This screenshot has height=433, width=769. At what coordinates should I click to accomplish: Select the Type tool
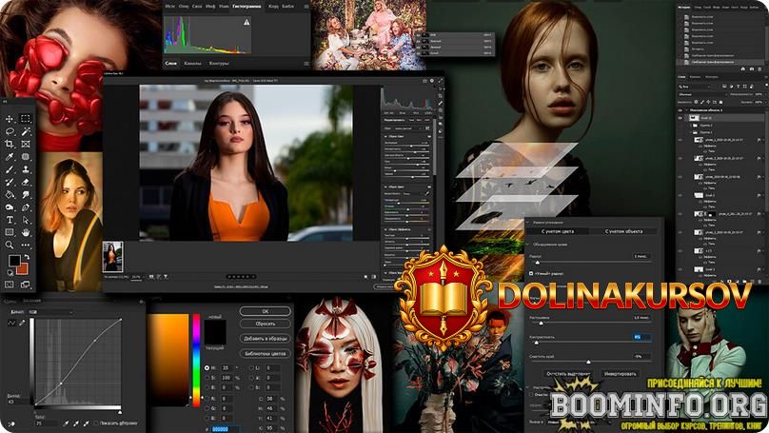[x=10, y=220]
